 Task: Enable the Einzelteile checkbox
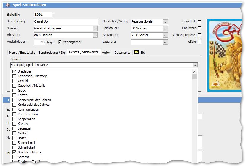(199, 21)
